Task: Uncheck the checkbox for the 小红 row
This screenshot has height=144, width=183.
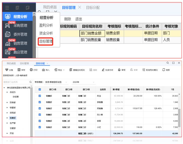Action: coord(40,127)
